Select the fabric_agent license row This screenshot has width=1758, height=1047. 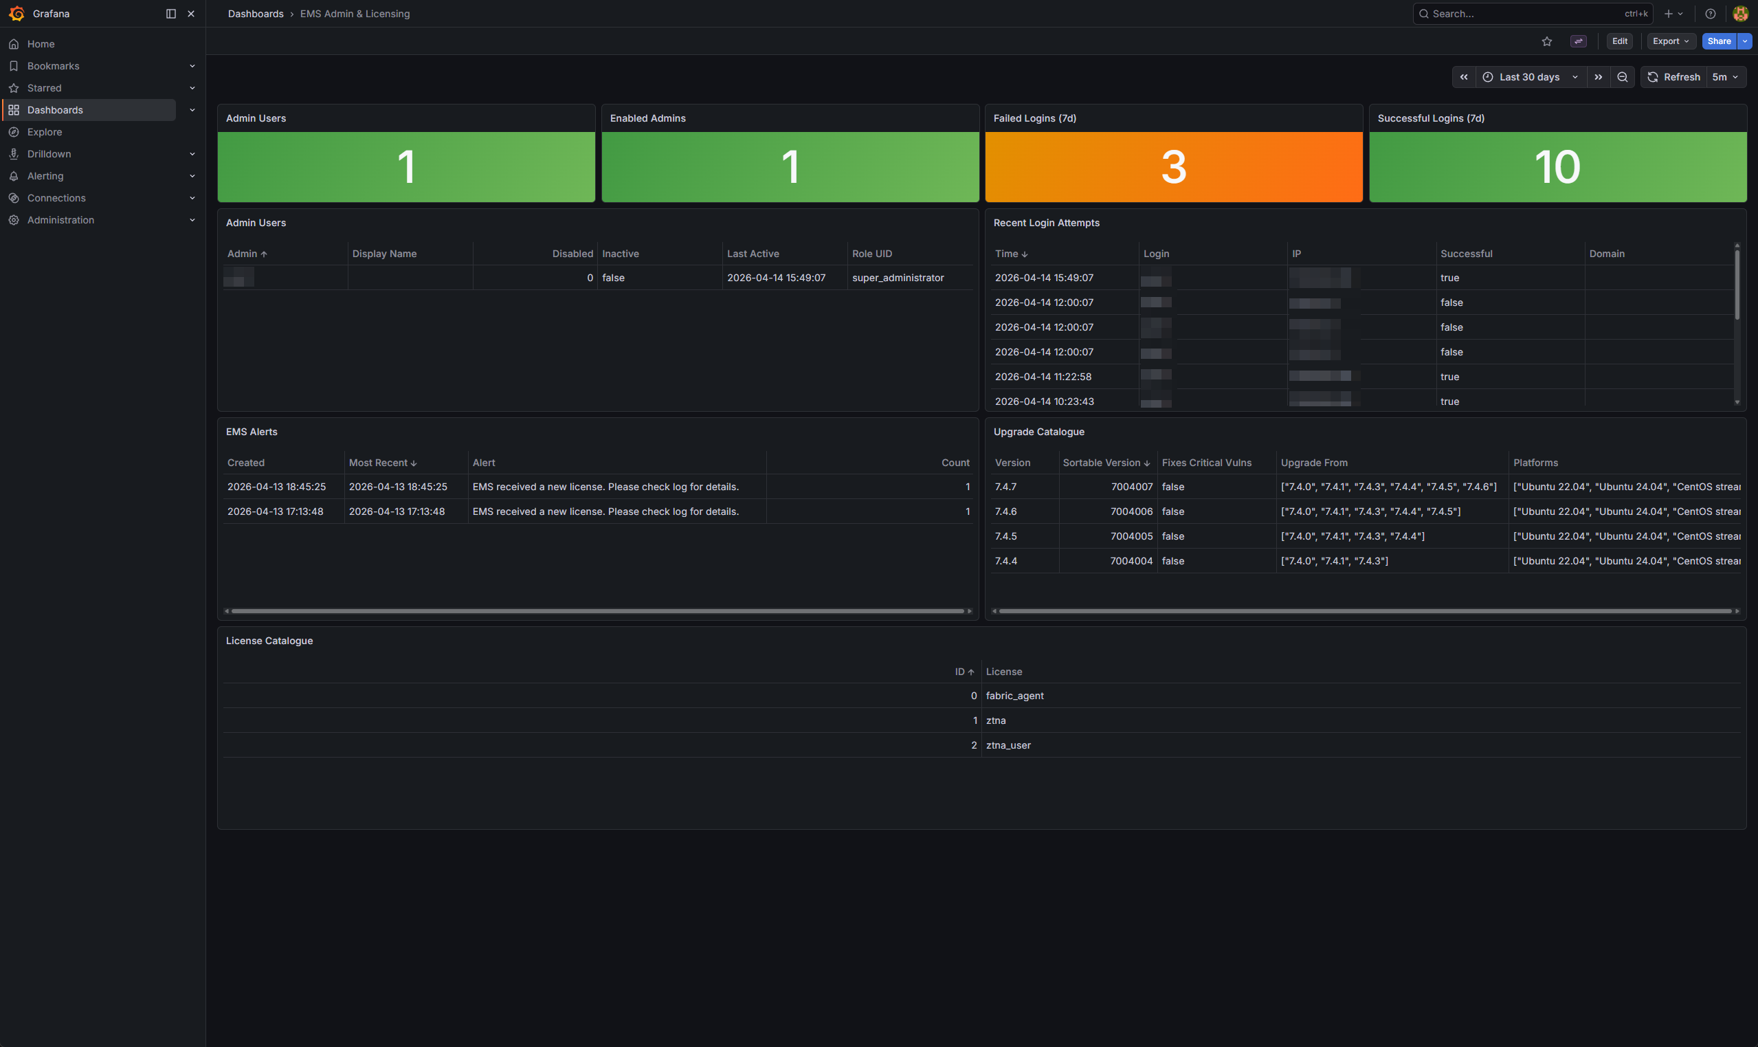[x=981, y=696]
